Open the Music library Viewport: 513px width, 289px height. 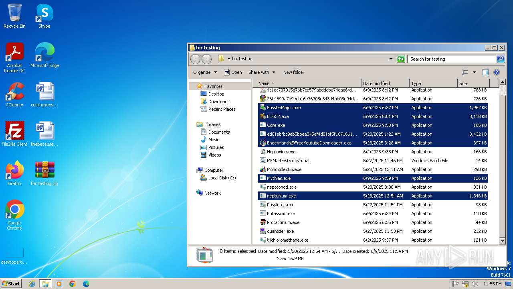214,140
